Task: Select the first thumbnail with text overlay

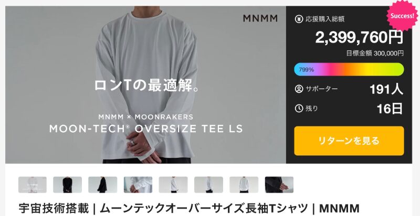Action: click(x=33, y=185)
